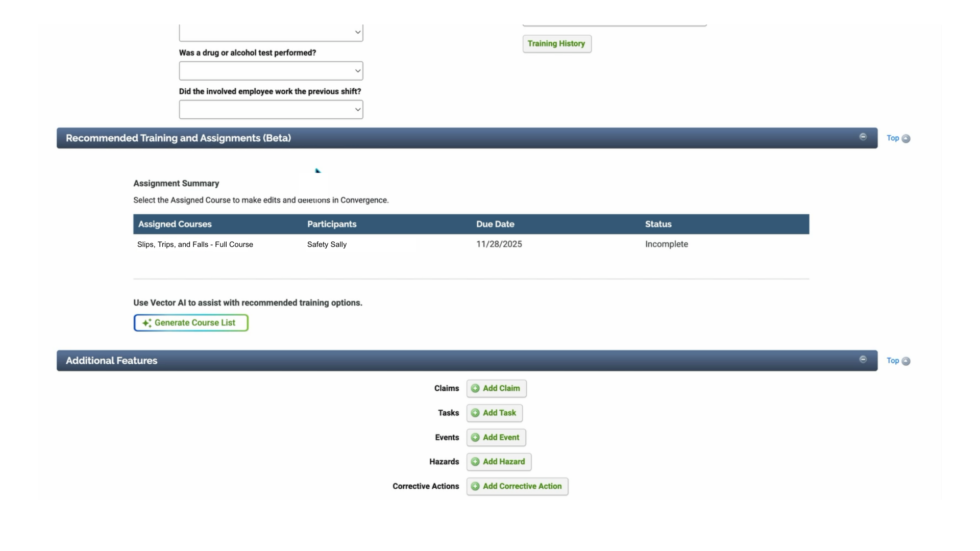Click plus icon on Add Corrective Action

(475, 486)
